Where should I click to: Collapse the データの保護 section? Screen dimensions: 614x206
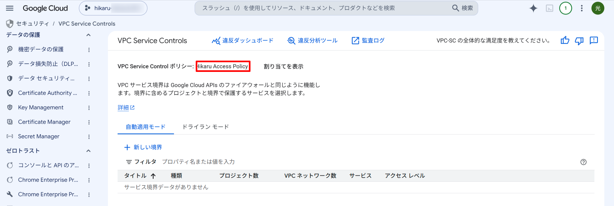coord(88,35)
